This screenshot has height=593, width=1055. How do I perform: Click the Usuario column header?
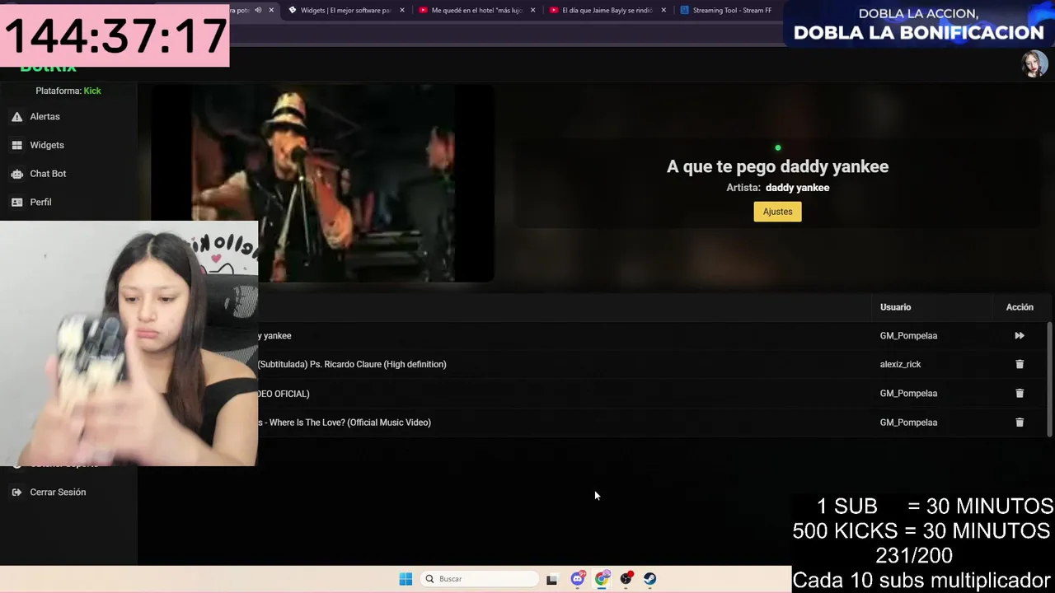[x=895, y=307]
